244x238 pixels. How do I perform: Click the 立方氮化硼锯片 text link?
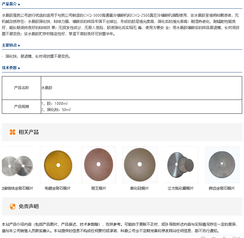(x=181, y=188)
